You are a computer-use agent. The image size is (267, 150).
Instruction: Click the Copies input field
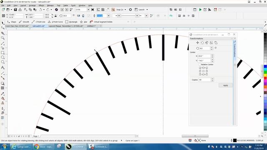tap(205, 80)
